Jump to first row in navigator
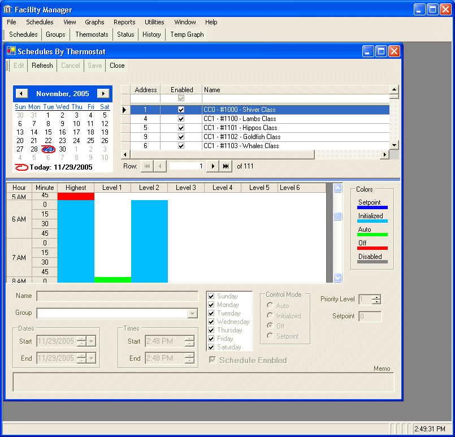 (147, 166)
